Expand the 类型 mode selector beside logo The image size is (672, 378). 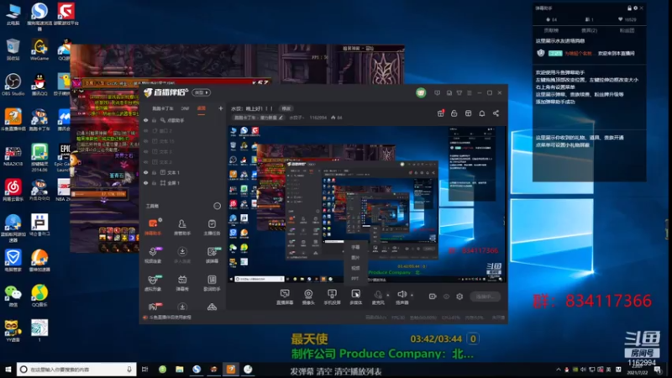point(201,92)
